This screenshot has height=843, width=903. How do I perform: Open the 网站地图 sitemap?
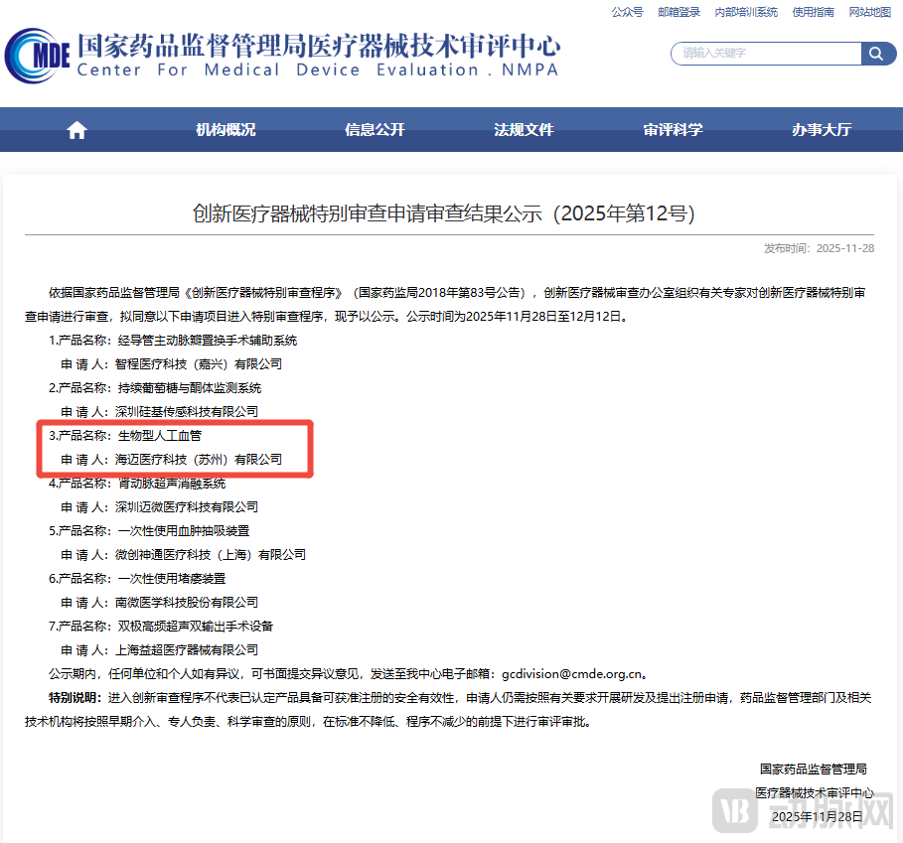click(868, 13)
